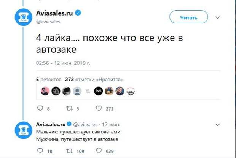This screenshot has width=236, height=158.
Task: Click reply icon with 18 replies
Action: click(x=41, y=151)
